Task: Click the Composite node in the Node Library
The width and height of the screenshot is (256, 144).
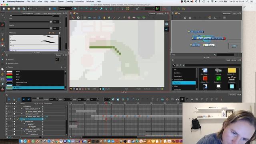Action: tap(232, 78)
